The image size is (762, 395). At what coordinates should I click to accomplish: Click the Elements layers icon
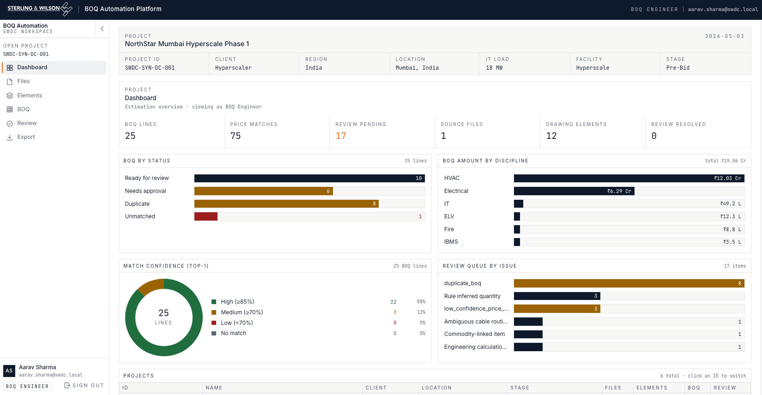(x=10, y=96)
